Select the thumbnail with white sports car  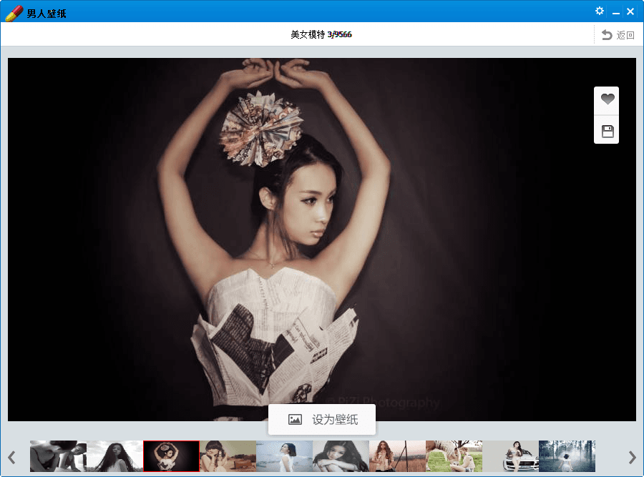click(x=510, y=456)
